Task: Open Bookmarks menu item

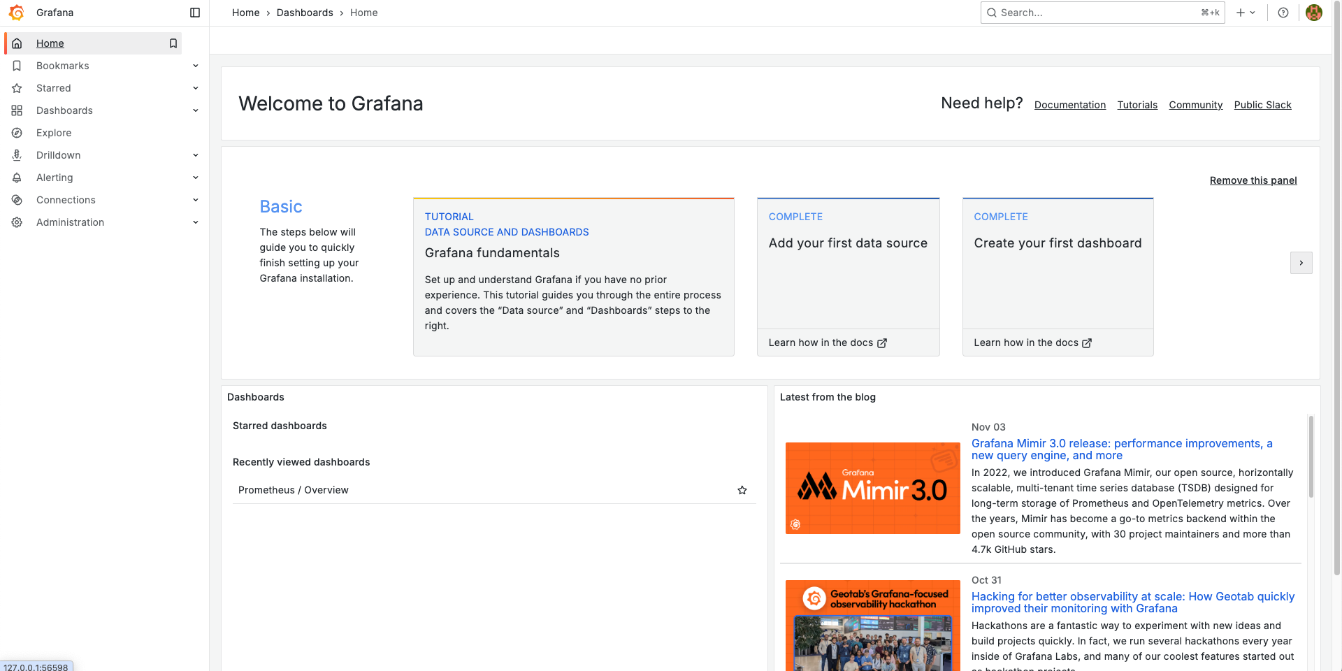Action: pos(63,66)
